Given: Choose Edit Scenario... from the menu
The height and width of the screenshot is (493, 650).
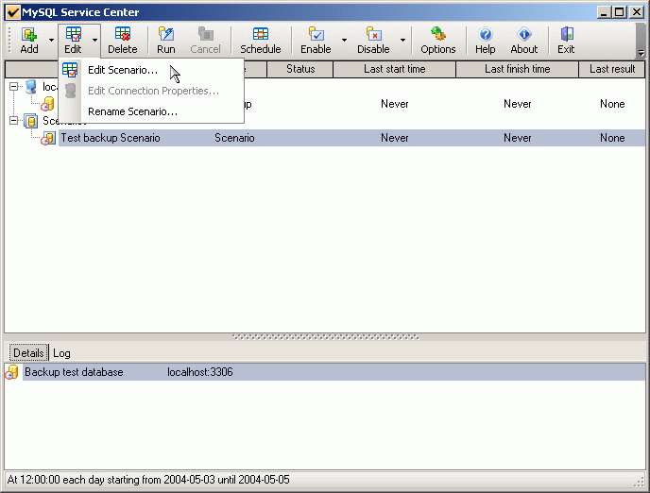Looking at the screenshot, I should [x=151, y=70].
